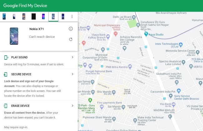Select the second device thumbnail in device strip
203x131 pixels.
pyautogui.click(x=14, y=17)
